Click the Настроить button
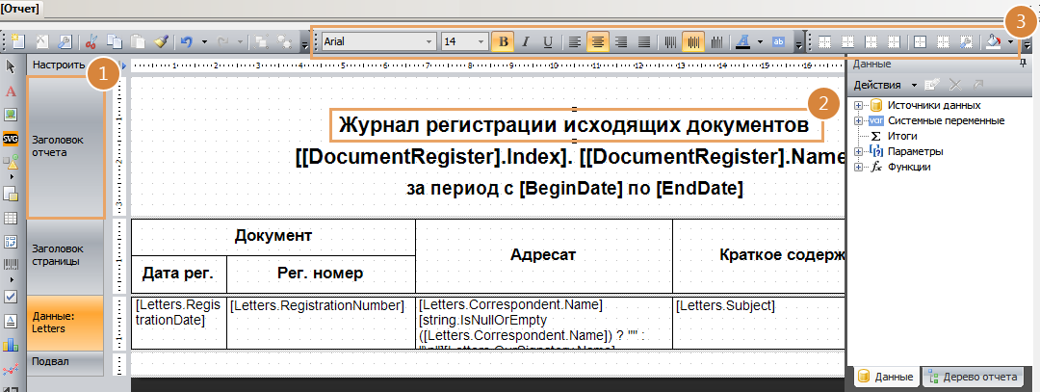Screen dimensions: 1040x392 pyautogui.click(x=60, y=65)
